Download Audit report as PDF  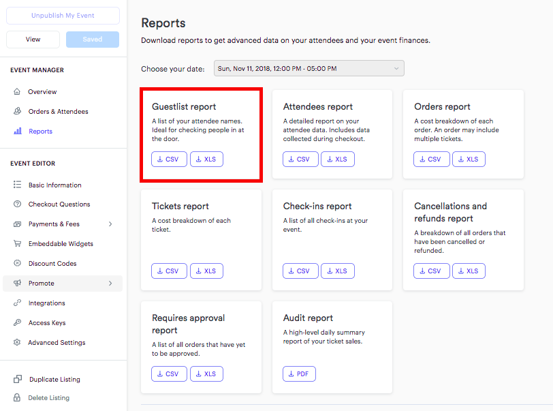299,374
